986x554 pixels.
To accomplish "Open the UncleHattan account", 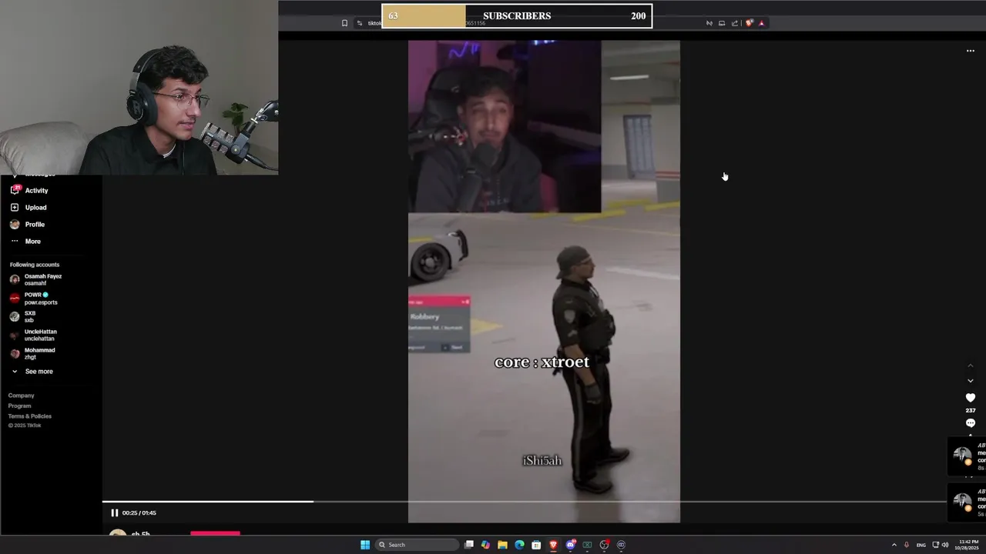I will click(32, 335).
